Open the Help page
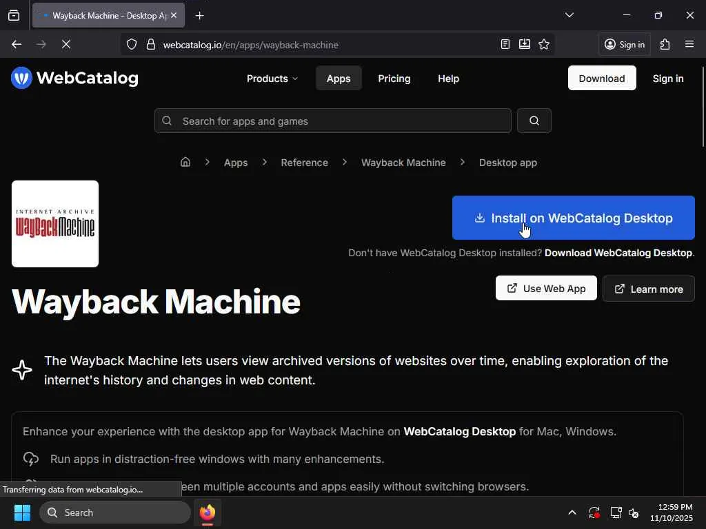Viewport: 706px width, 529px height. [x=448, y=79]
